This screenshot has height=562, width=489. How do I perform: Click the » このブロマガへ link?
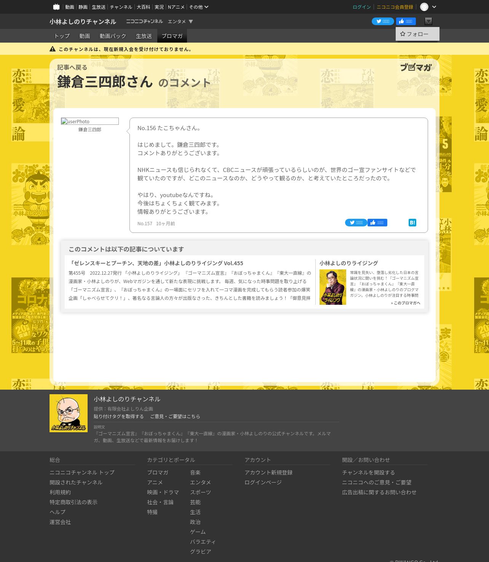(406, 303)
